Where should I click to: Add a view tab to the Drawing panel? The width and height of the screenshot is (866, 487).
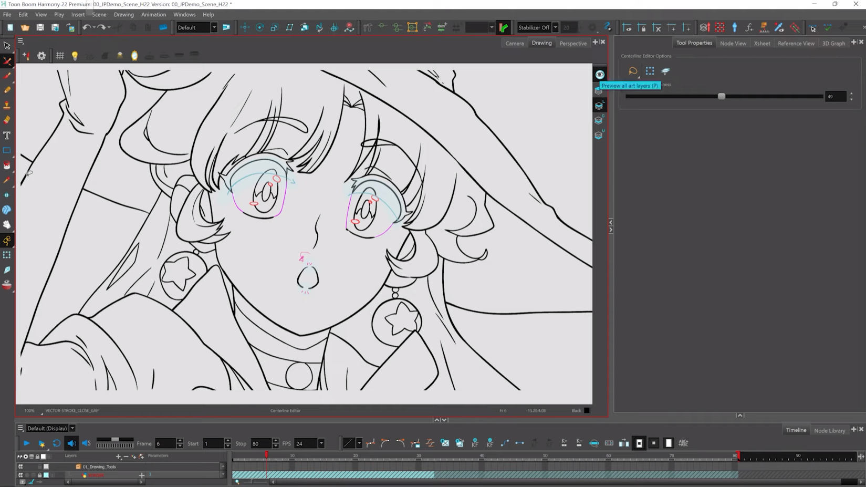[595, 42]
